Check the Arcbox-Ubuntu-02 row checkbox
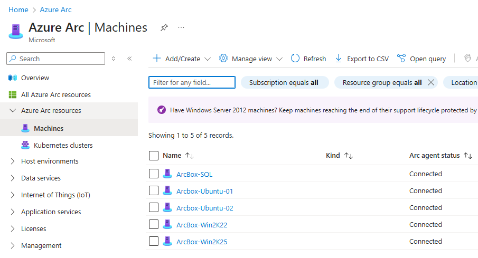The height and width of the screenshot is (258, 478). [x=154, y=207]
